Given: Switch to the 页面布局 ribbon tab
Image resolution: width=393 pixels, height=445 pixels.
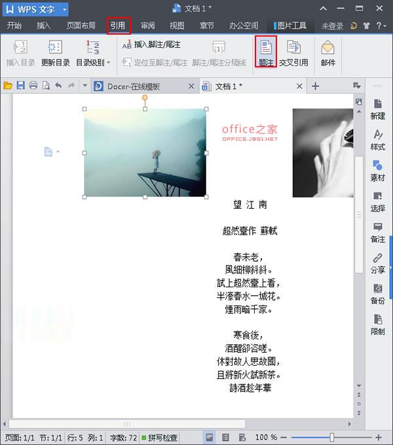Looking at the screenshot, I should pos(81,26).
